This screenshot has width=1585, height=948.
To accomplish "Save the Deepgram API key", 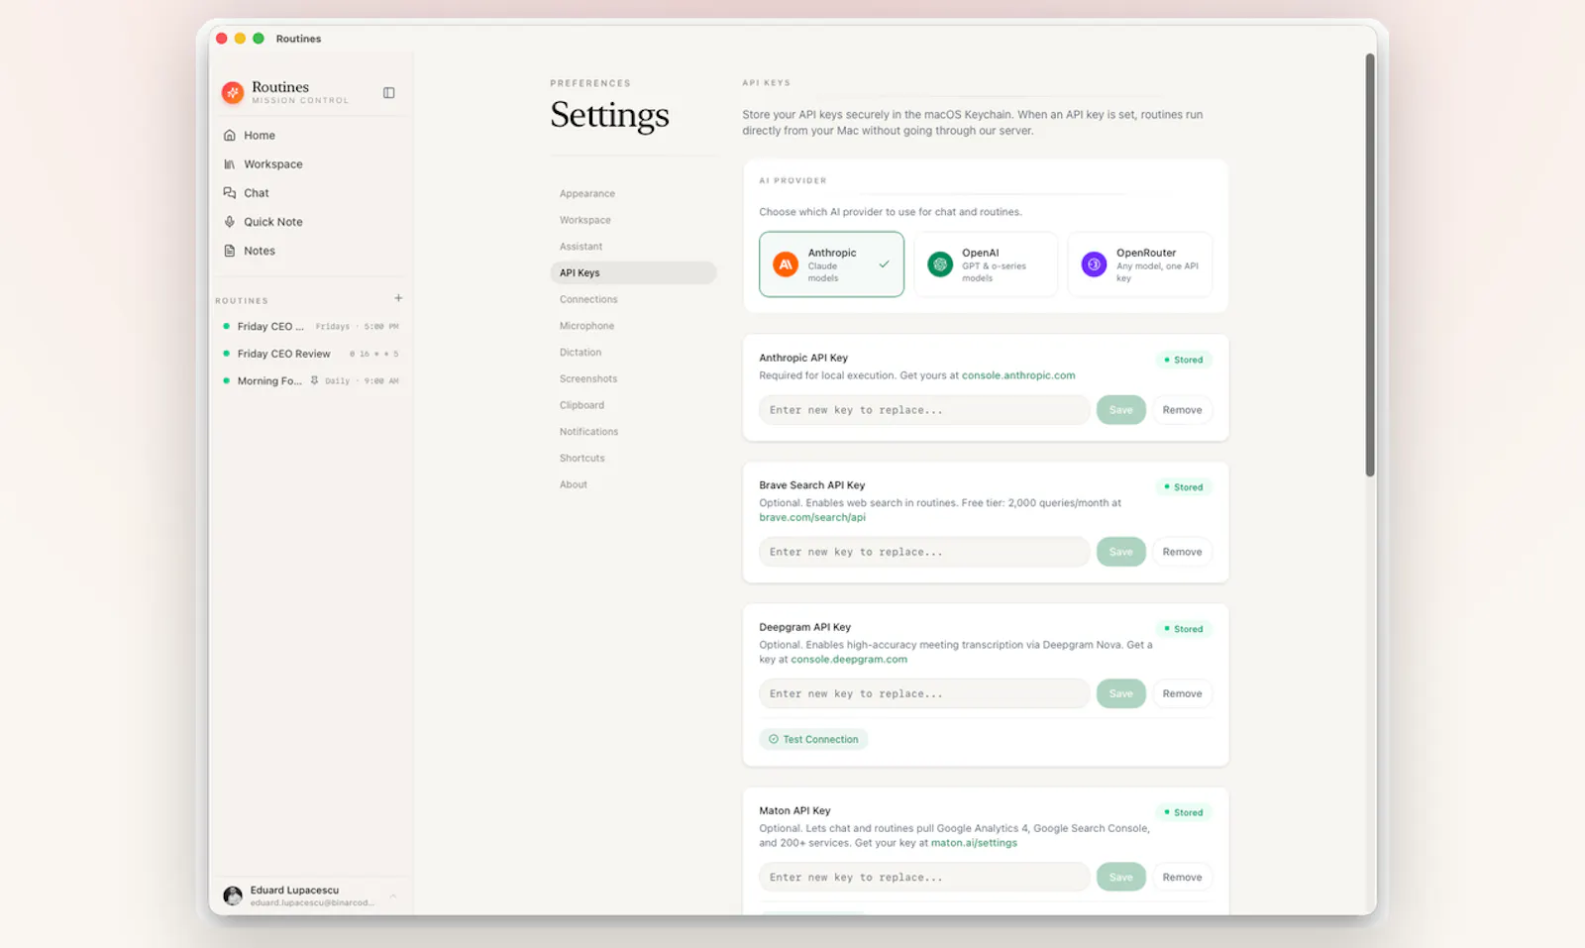I will click(x=1120, y=693).
